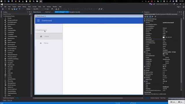Show Events lightning icon in Properties
185x104 pixels.
[x=153, y=17]
